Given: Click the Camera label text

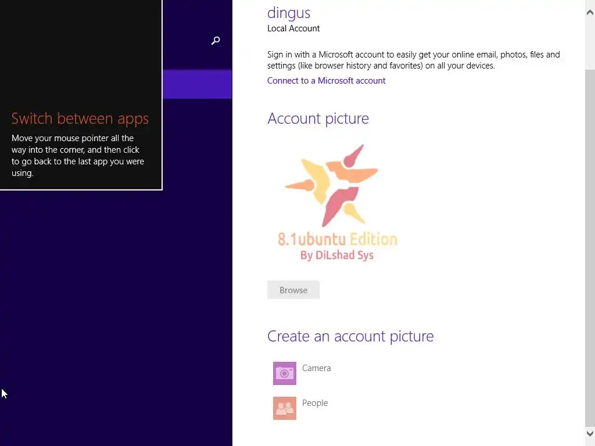Looking at the screenshot, I should (x=317, y=368).
